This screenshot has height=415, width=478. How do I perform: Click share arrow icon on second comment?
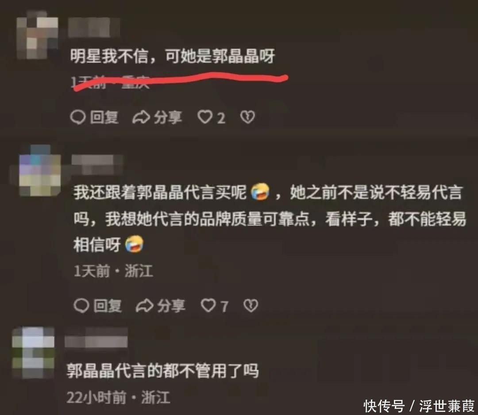(144, 306)
